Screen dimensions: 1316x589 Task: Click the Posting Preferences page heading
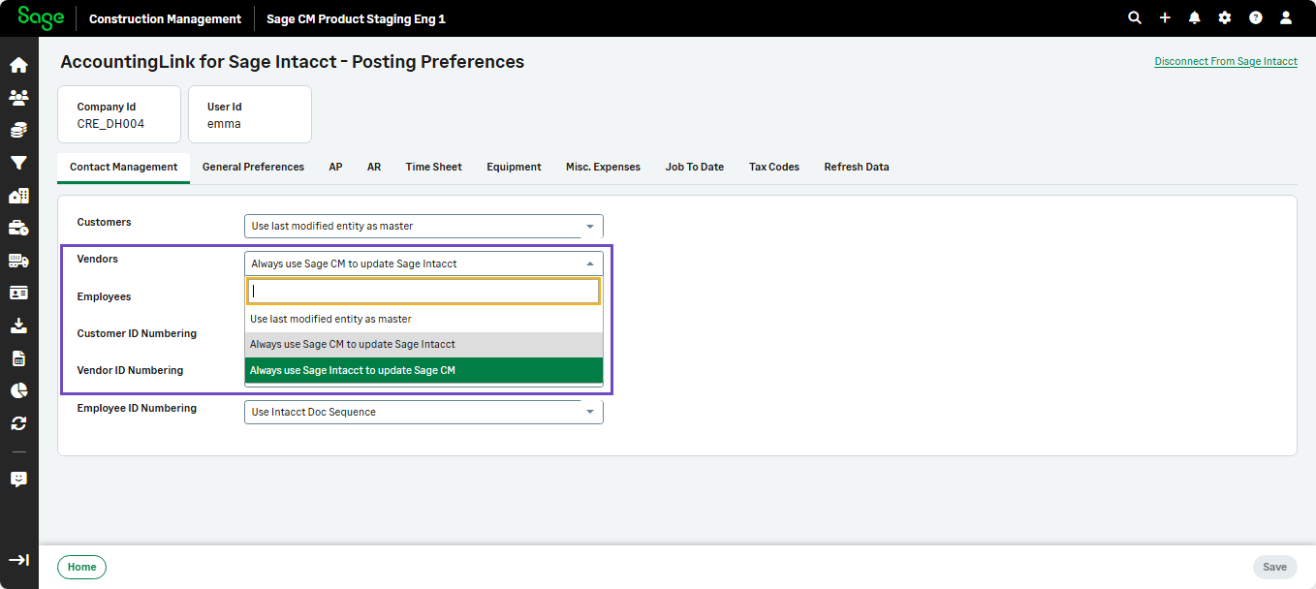[292, 62]
